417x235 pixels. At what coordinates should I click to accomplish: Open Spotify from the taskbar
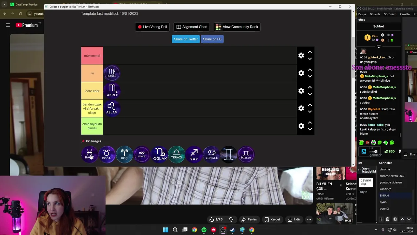[204, 230]
